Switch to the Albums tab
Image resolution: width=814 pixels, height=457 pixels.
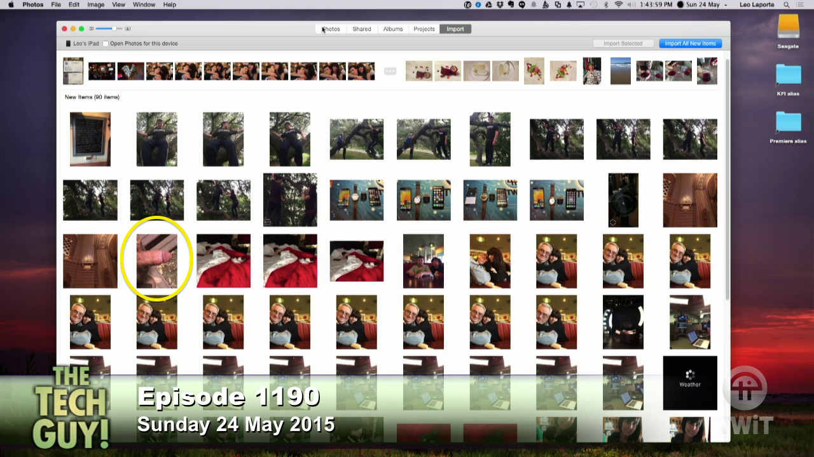tap(393, 29)
